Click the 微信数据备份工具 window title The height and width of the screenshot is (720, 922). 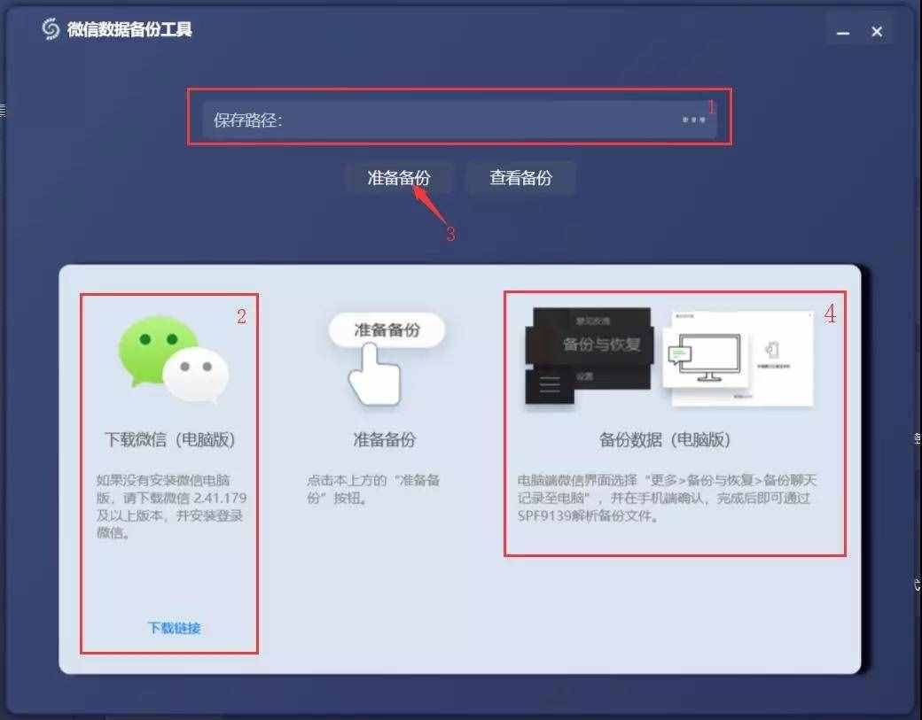(x=129, y=28)
